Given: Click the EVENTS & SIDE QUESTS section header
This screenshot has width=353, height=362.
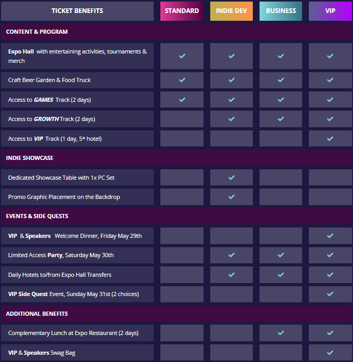Looking at the screenshot, I should coord(37,216).
